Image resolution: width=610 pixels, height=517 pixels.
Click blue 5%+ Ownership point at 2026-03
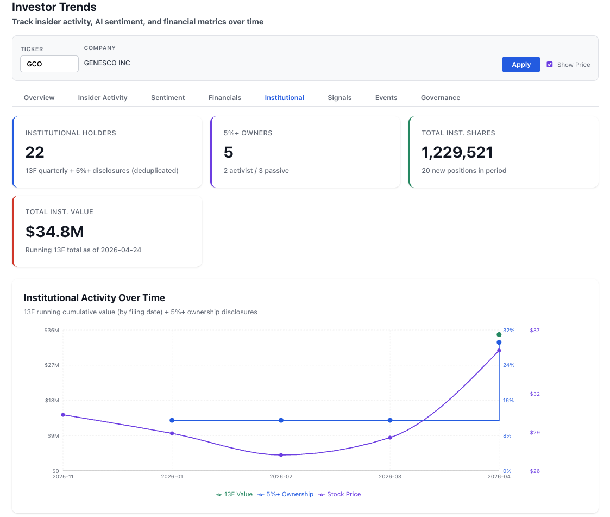(390, 420)
